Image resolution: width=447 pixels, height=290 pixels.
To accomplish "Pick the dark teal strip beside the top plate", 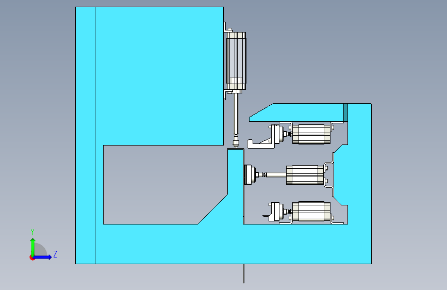I will [346, 112].
